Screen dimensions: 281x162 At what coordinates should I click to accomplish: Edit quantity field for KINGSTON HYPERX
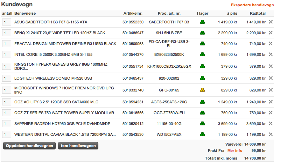[6, 66]
